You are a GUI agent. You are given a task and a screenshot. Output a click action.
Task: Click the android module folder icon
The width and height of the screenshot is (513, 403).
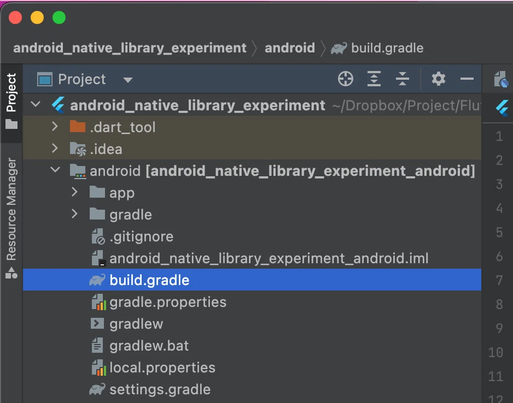pyautogui.click(x=78, y=171)
